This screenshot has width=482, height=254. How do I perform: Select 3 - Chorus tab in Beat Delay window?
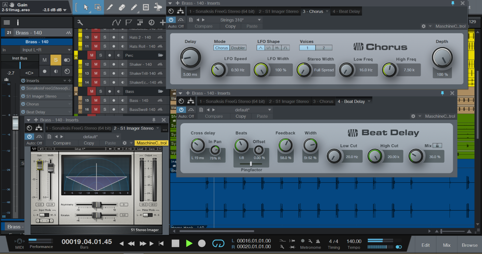(x=323, y=101)
